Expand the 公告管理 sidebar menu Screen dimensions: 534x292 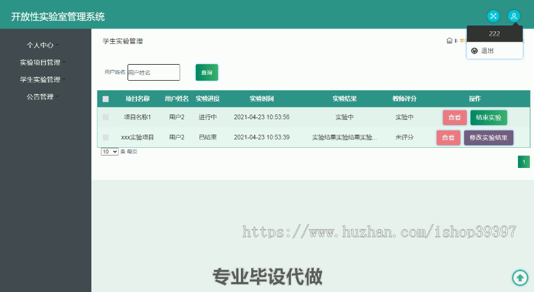pyautogui.click(x=43, y=97)
